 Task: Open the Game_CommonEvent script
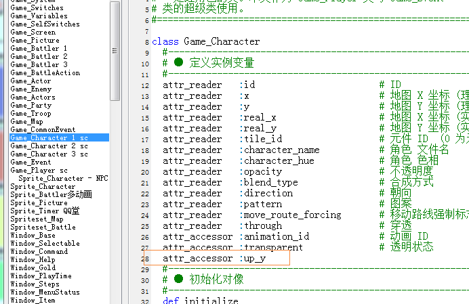[x=43, y=129]
